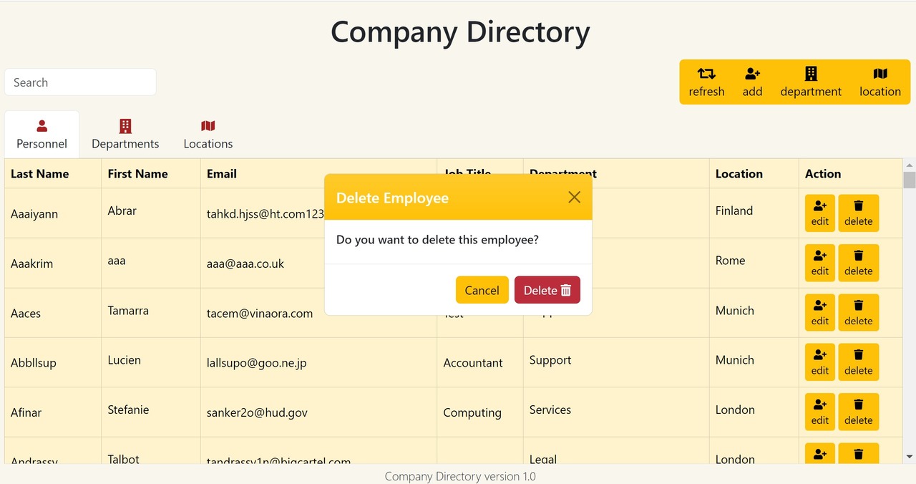
Task: Close the Delete Employee dialog with X
Action: [x=574, y=197]
